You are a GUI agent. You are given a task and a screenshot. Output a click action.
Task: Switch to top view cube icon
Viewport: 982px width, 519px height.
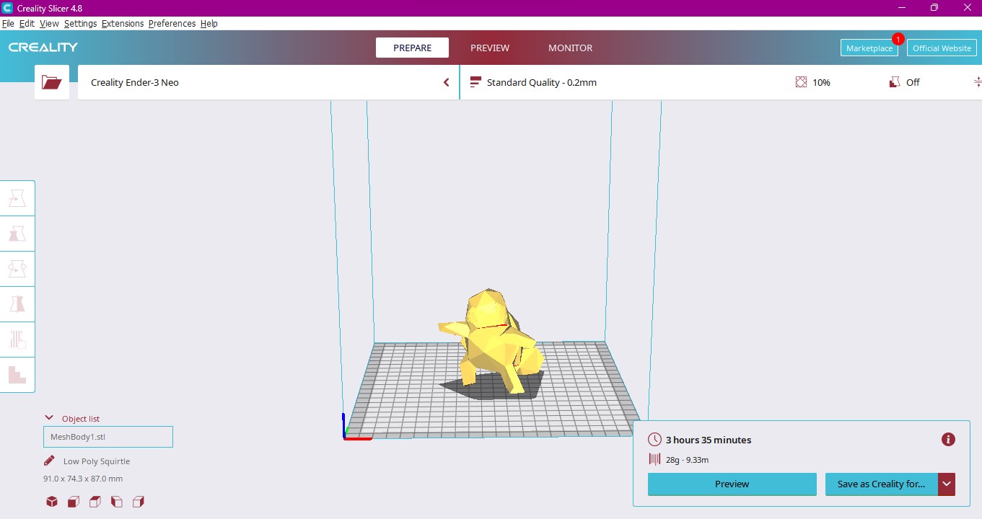[x=95, y=502]
